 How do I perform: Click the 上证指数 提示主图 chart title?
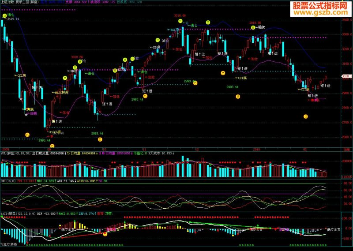point(20,2)
